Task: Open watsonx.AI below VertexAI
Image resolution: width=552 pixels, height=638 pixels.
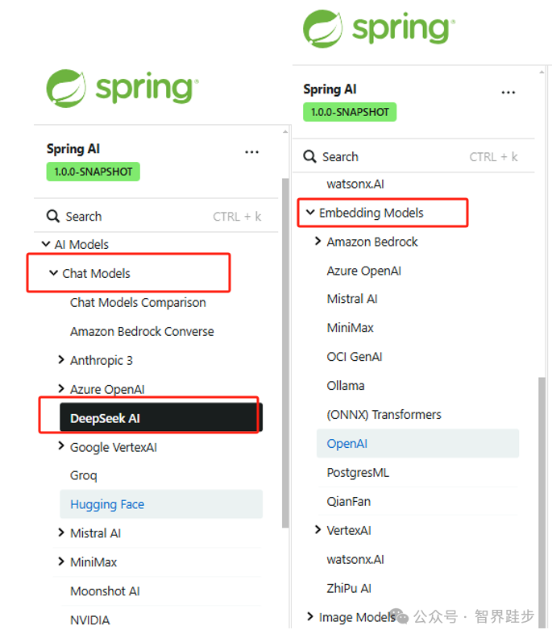Action: click(355, 559)
